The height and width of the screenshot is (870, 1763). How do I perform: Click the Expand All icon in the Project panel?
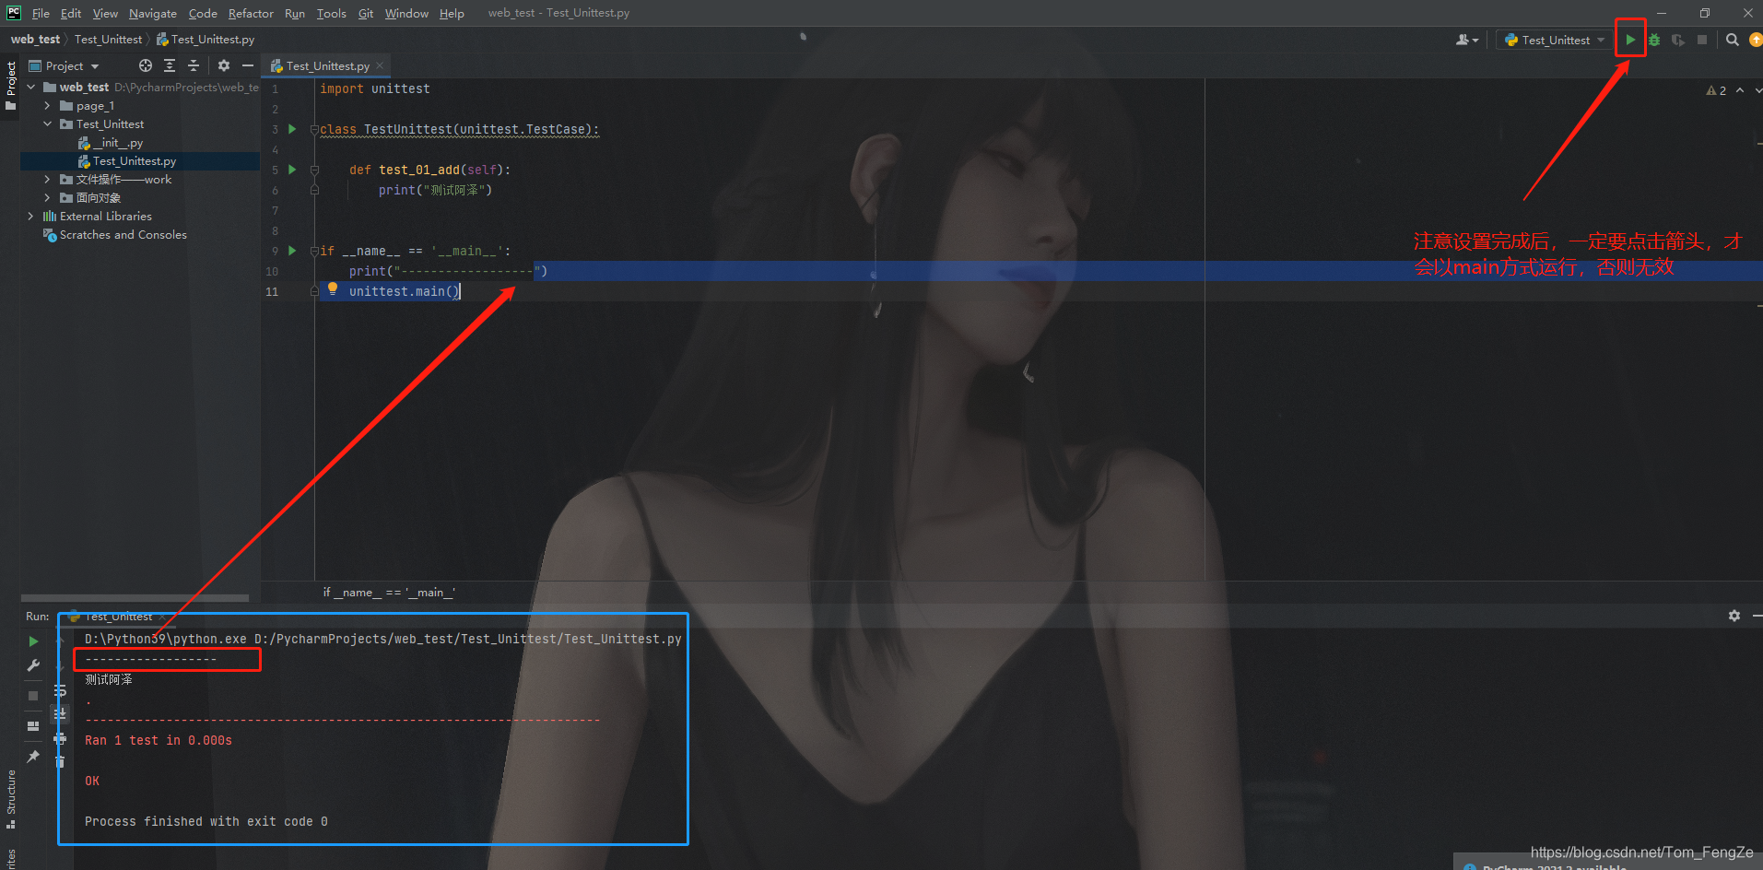tap(170, 65)
